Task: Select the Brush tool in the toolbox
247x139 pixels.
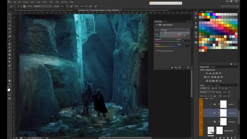Action: point(10,40)
